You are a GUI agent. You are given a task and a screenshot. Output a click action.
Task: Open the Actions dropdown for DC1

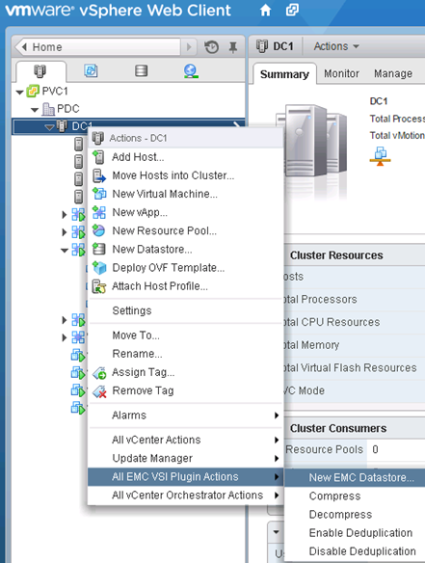336,46
